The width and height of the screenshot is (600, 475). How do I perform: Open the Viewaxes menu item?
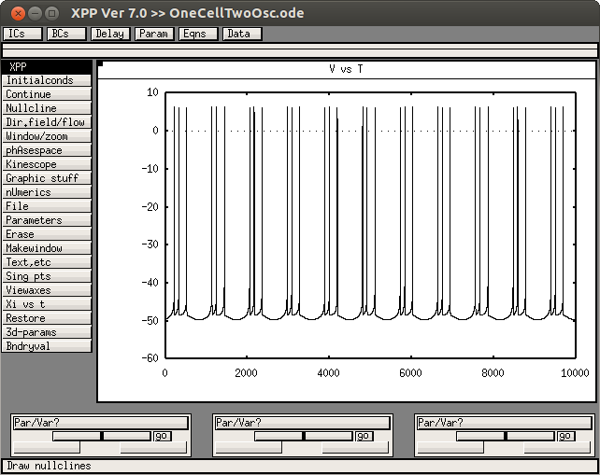pyautogui.click(x=47, y=290)
